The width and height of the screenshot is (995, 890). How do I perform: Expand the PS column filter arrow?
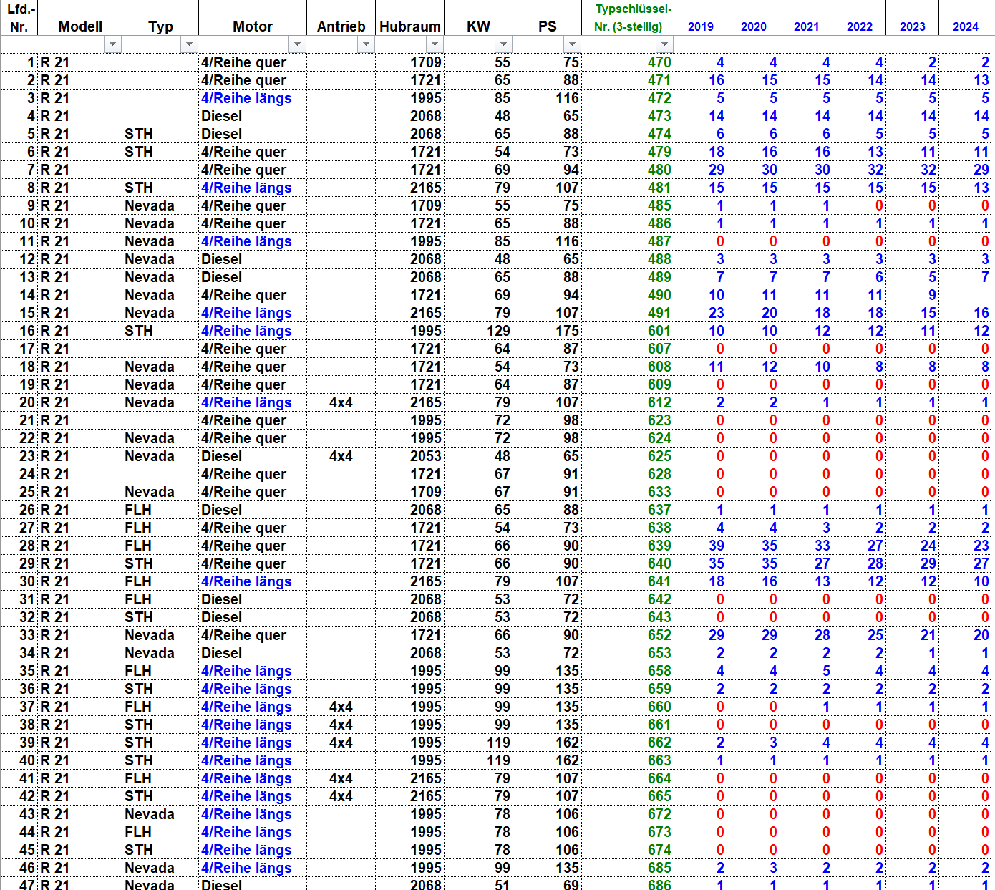click(572, 44)
